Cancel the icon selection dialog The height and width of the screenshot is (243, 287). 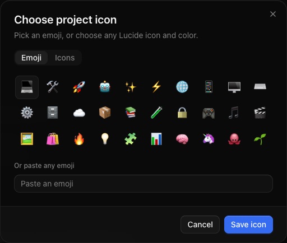tap(200, 225)
